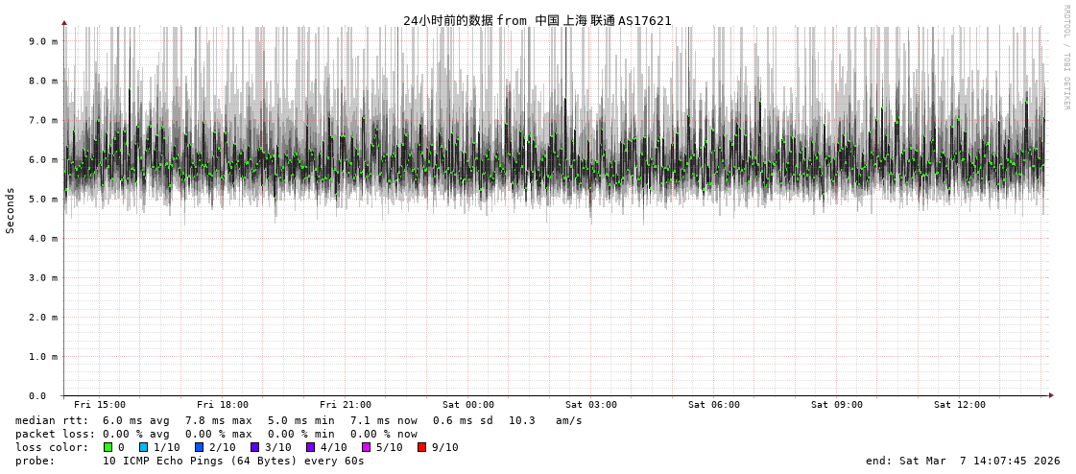Viewport: 1076px width, 474px height.
Task: Click the violet 4/10 loss swatch
Action: 310,447
